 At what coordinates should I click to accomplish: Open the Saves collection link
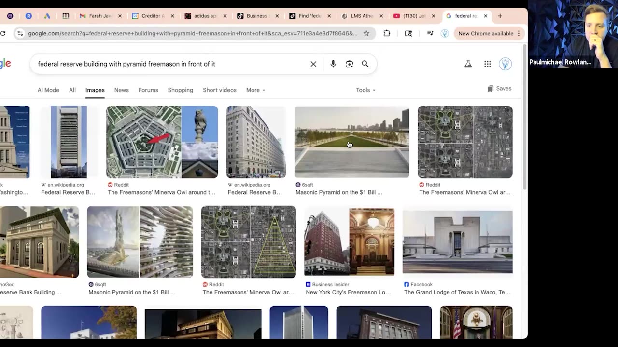tap(499, 89)
